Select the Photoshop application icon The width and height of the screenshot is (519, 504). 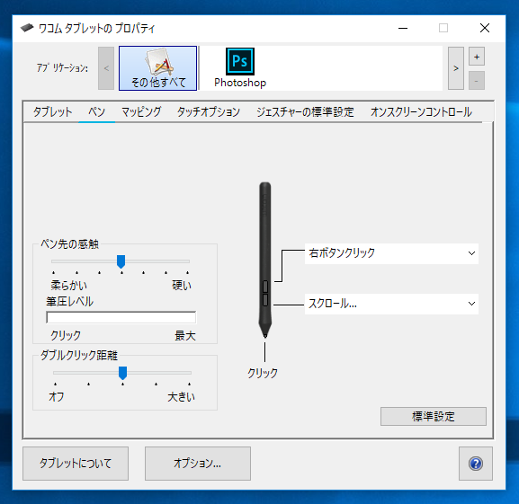click(x=240, y=68)
